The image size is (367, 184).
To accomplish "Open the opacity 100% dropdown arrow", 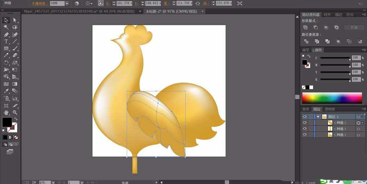I will [x=67, y=3].
